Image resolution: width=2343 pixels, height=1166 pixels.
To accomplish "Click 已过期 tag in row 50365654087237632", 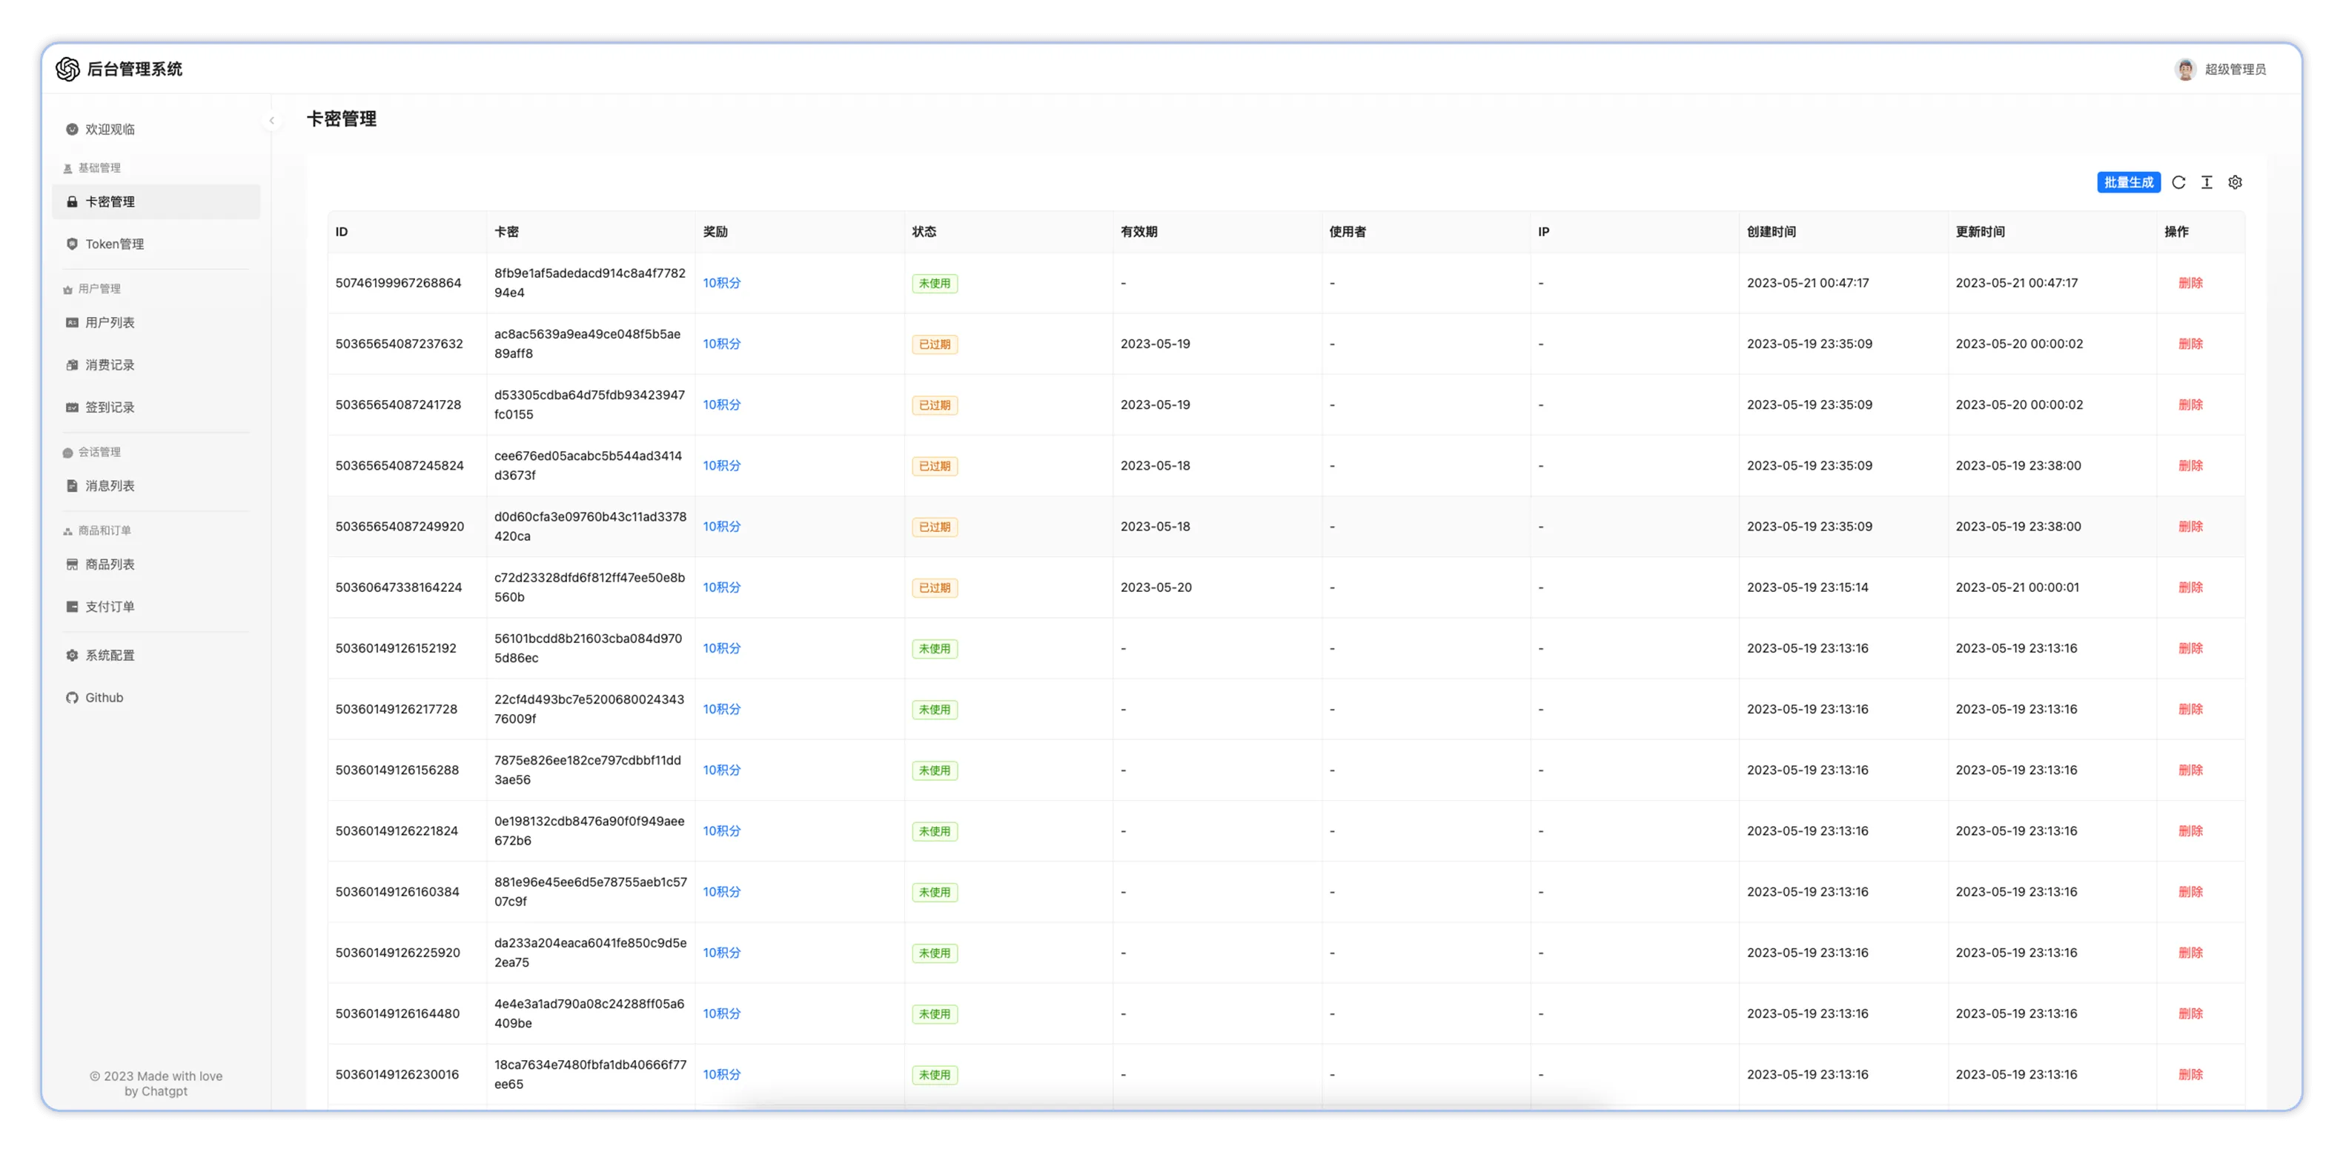I will point(934,344).
